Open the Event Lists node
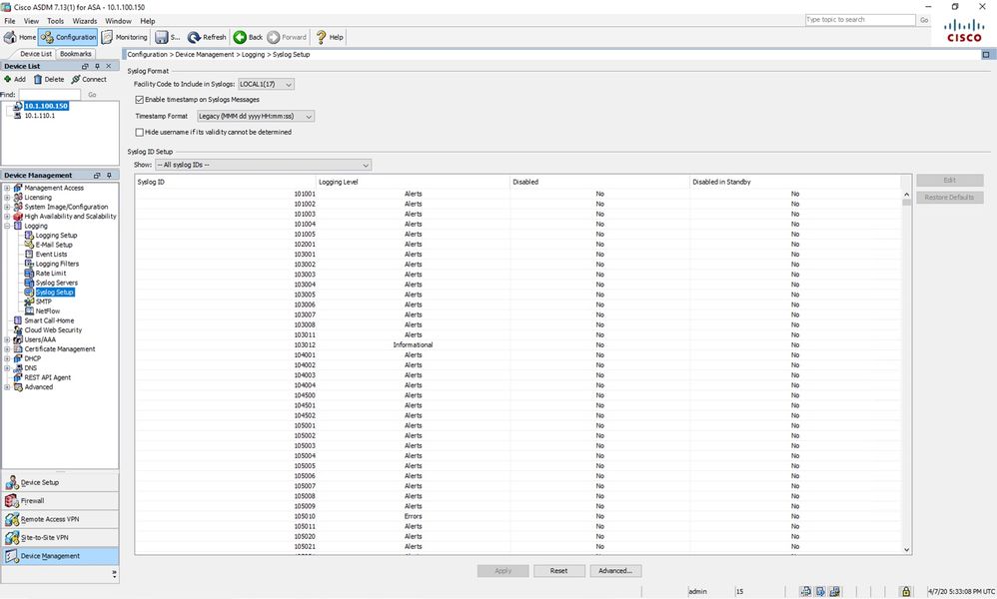Screen dimensions: 997x599 [51, 255]
